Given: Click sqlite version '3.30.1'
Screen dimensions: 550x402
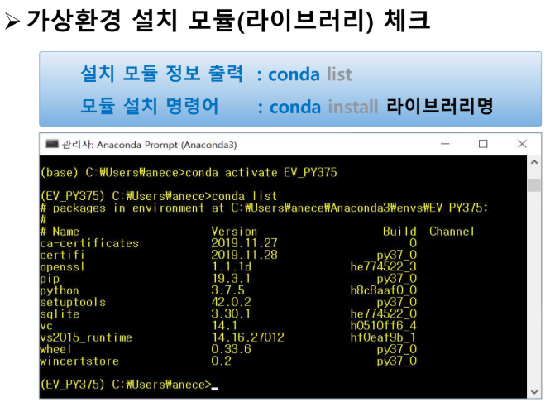Looking at the screenshot, I should click(231, 314).
